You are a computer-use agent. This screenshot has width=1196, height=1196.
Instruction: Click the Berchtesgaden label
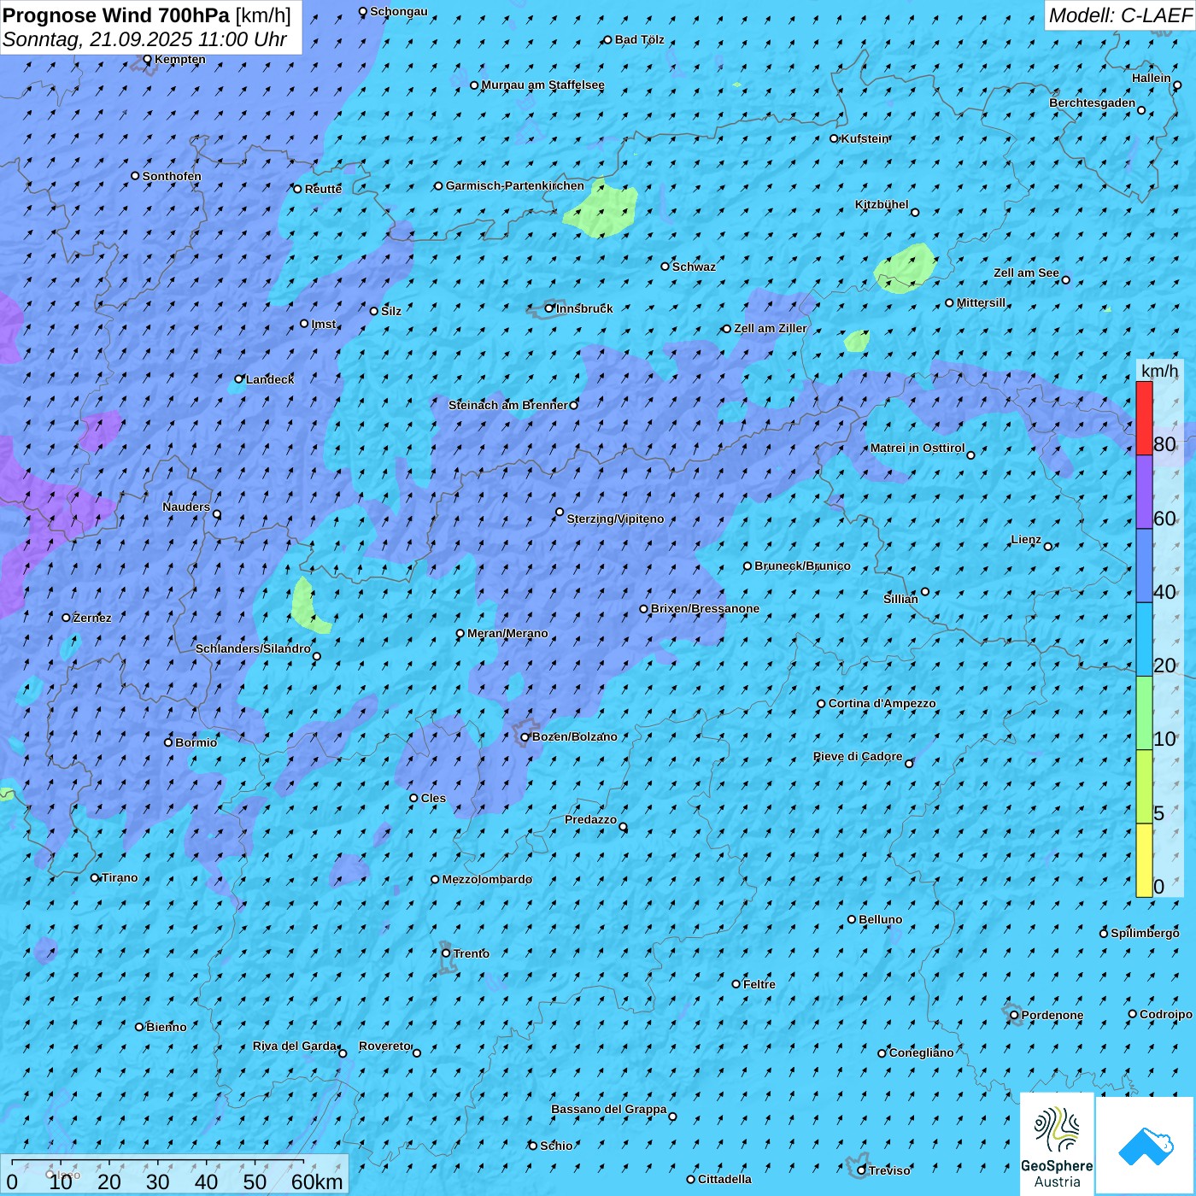[1093, 103]
